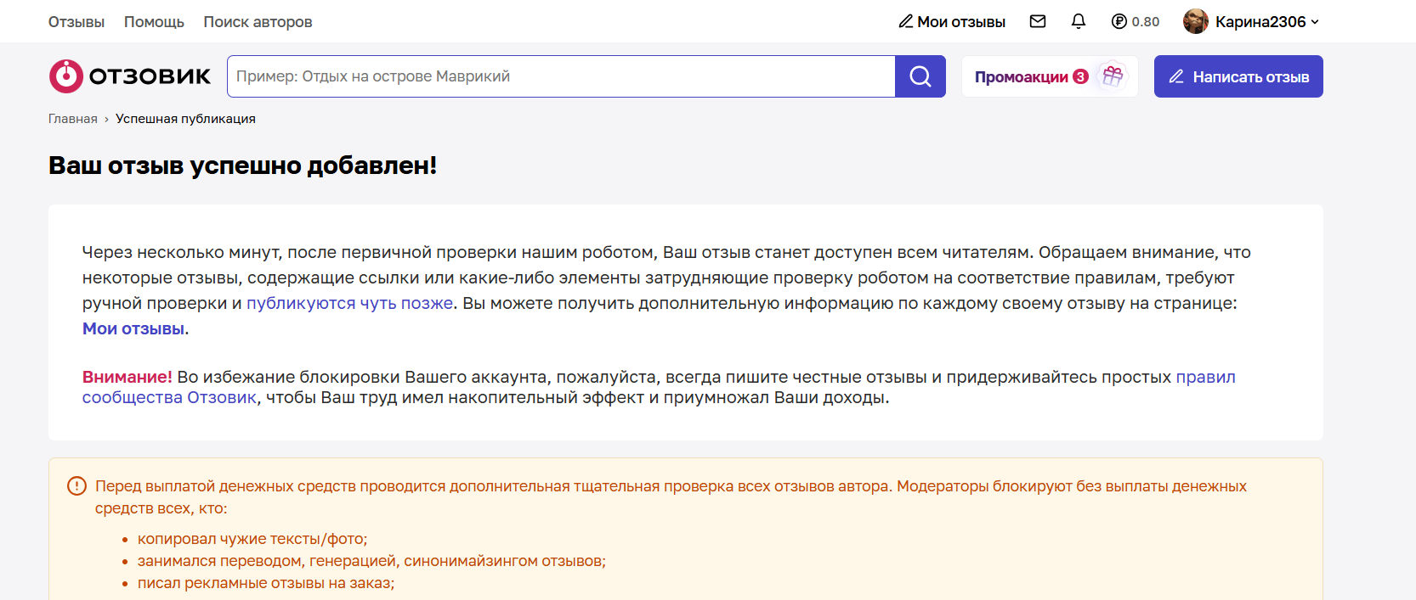The height and width of the screenshot is (600, 1416).
Task: Click the bold Мои отзывы link in message
Action: click(133, 328)
